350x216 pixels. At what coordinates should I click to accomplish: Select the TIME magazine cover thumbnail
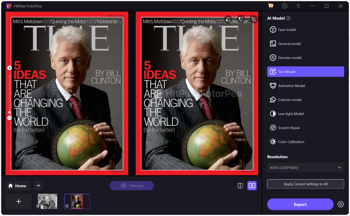[x=77, y=202]
